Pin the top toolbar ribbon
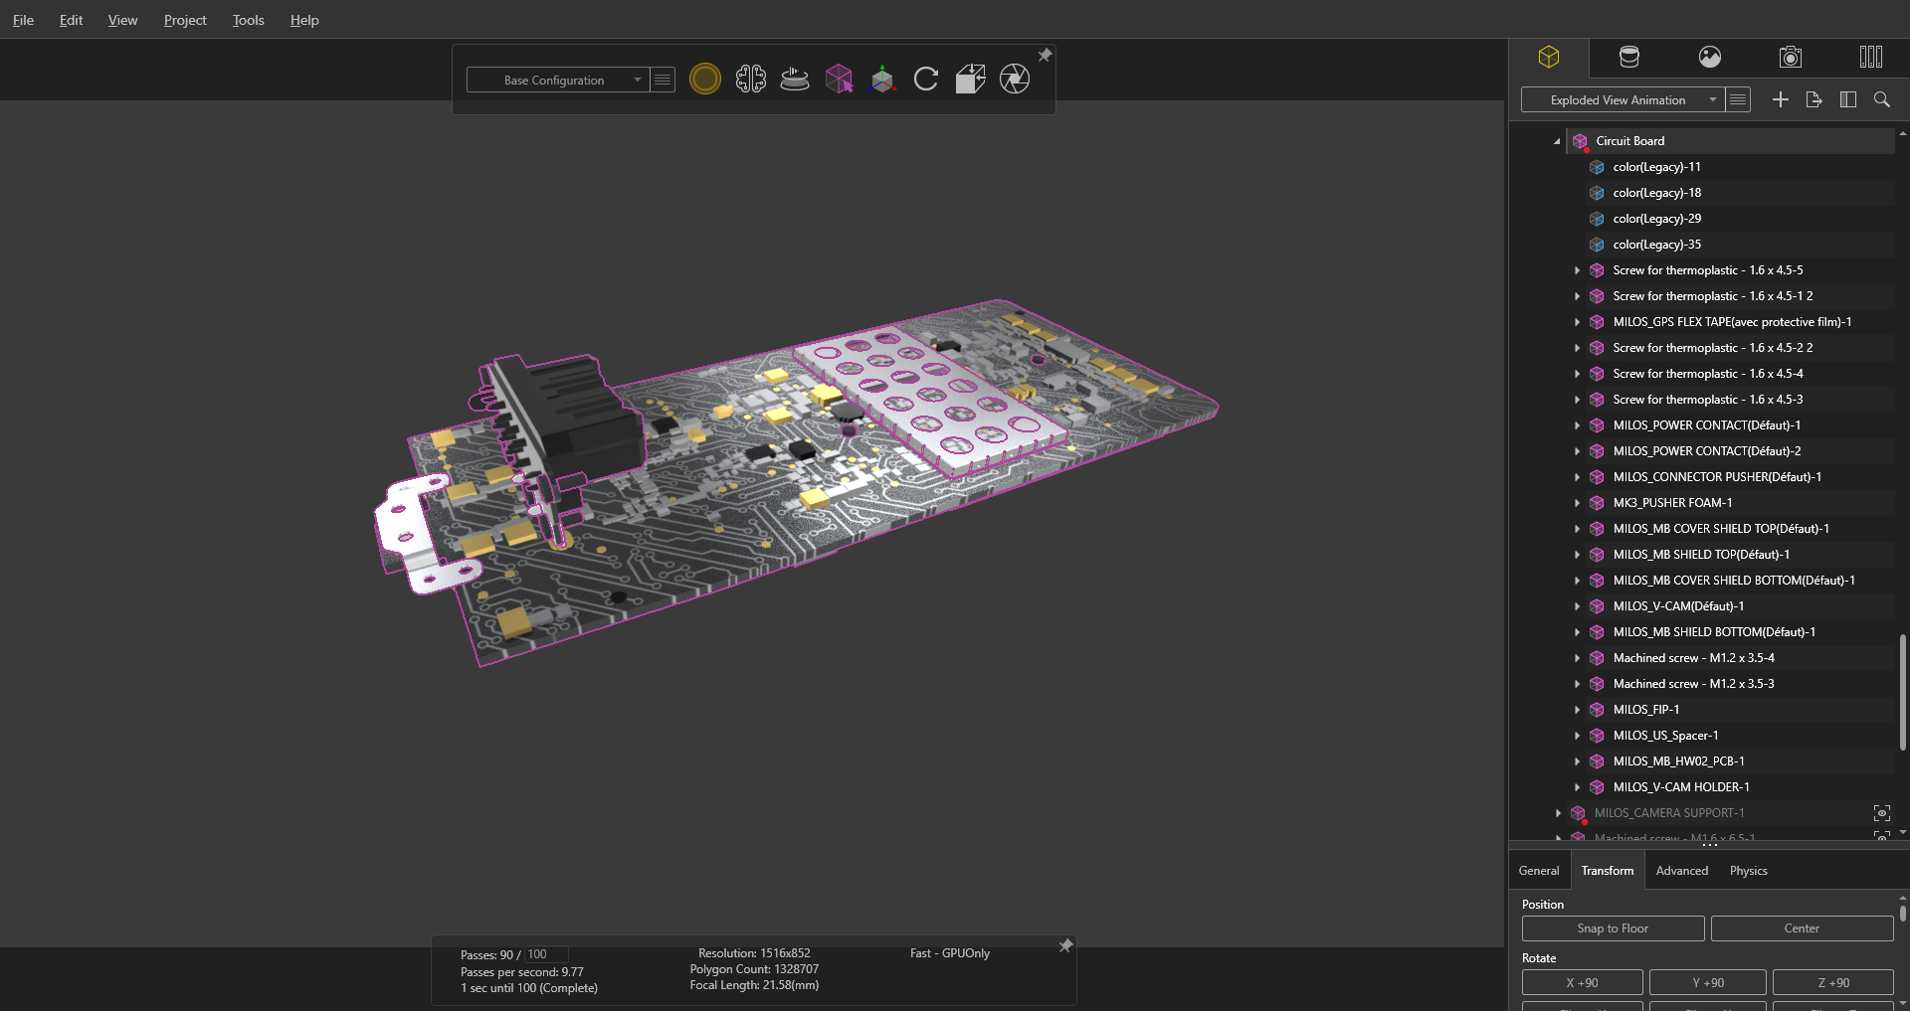 (1045, 56)
